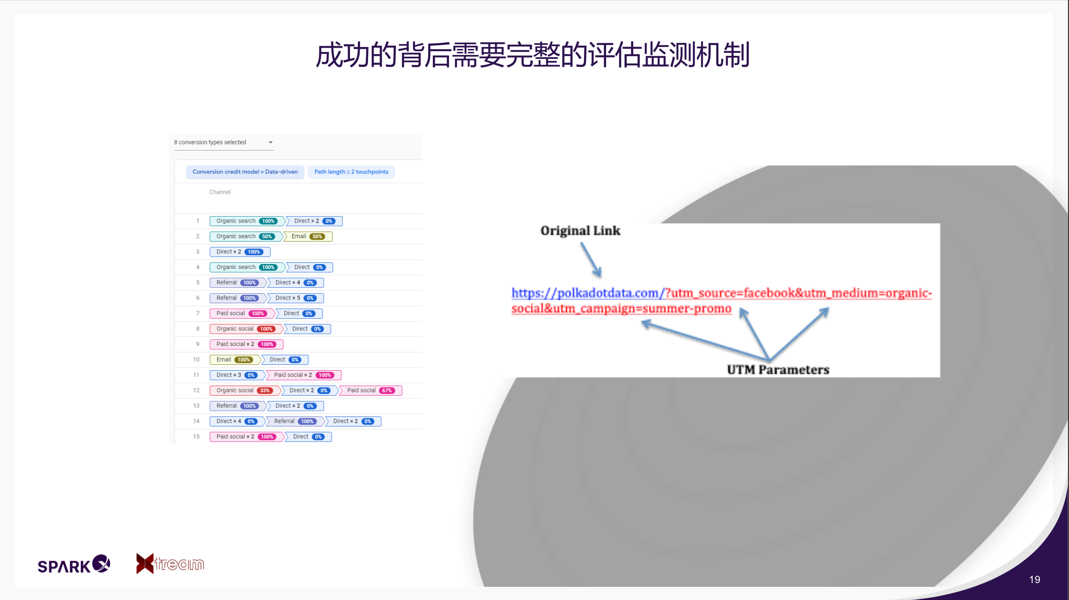
Task: Select the Path length ≥ 2 touchpoints chip
Action: (351, 172)
